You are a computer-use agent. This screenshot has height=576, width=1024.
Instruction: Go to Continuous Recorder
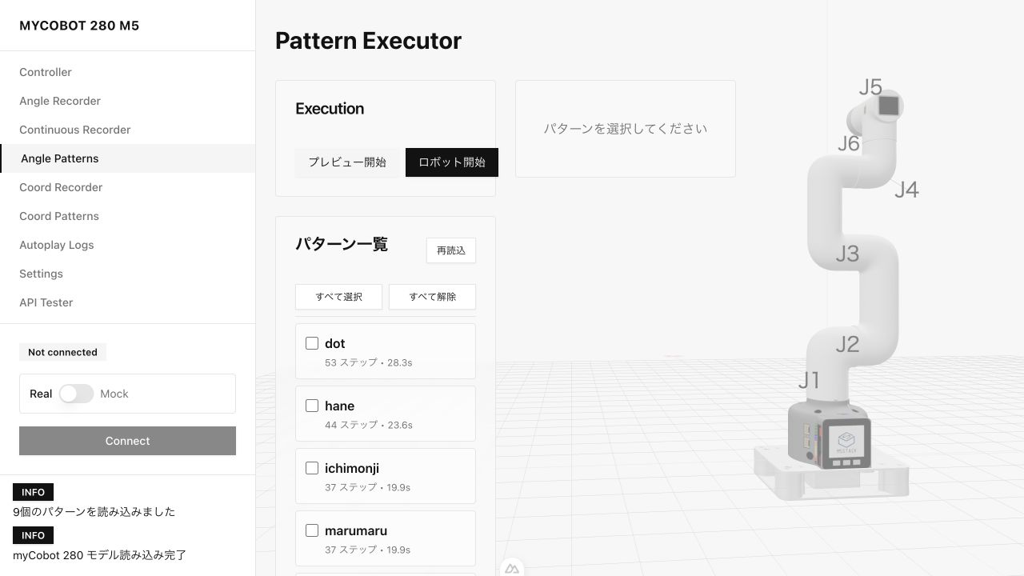pyautogui.click(x=128, y=130)
